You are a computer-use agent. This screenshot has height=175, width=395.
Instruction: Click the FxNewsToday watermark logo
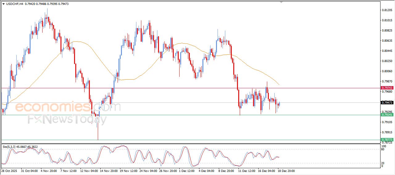[x=67, y=119]
